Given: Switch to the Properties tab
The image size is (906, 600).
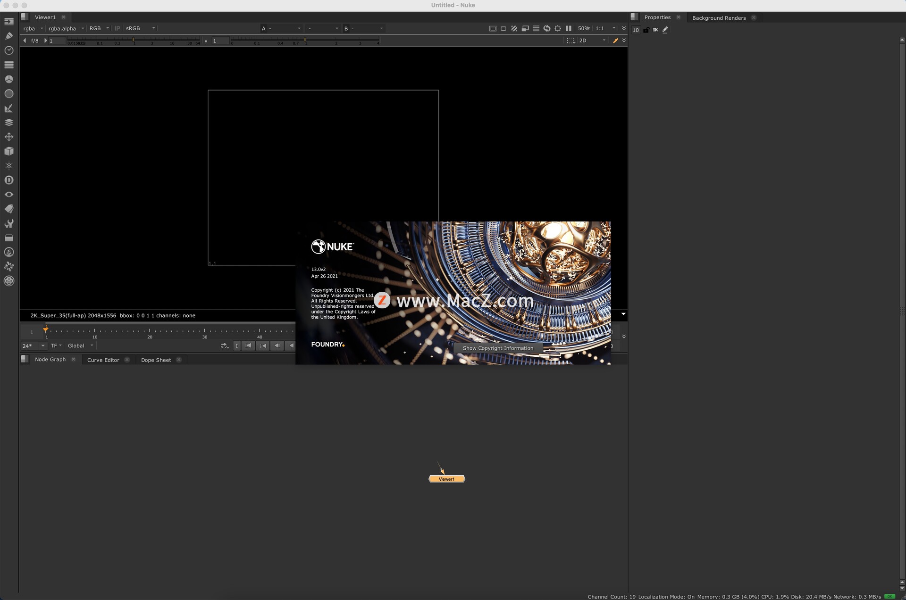Looking at the screenshot, I should [x=657, y=17].
